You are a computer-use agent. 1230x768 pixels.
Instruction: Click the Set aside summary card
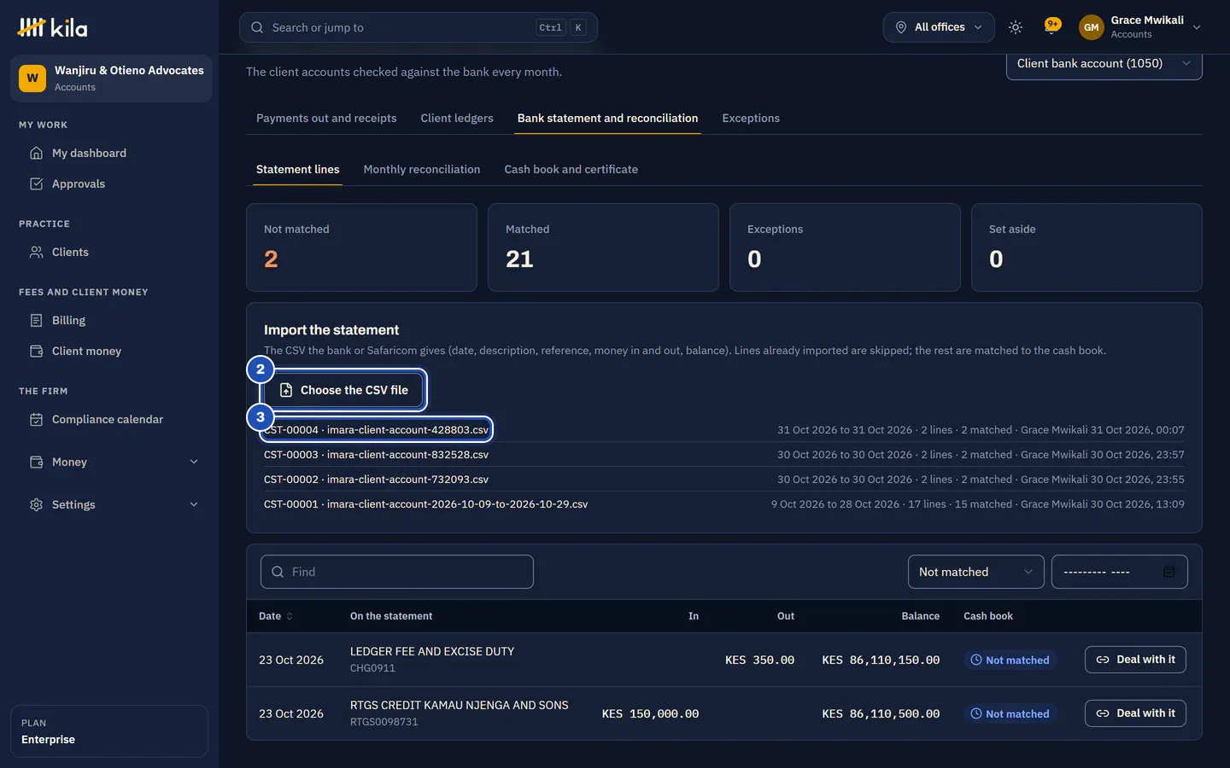1086,247
